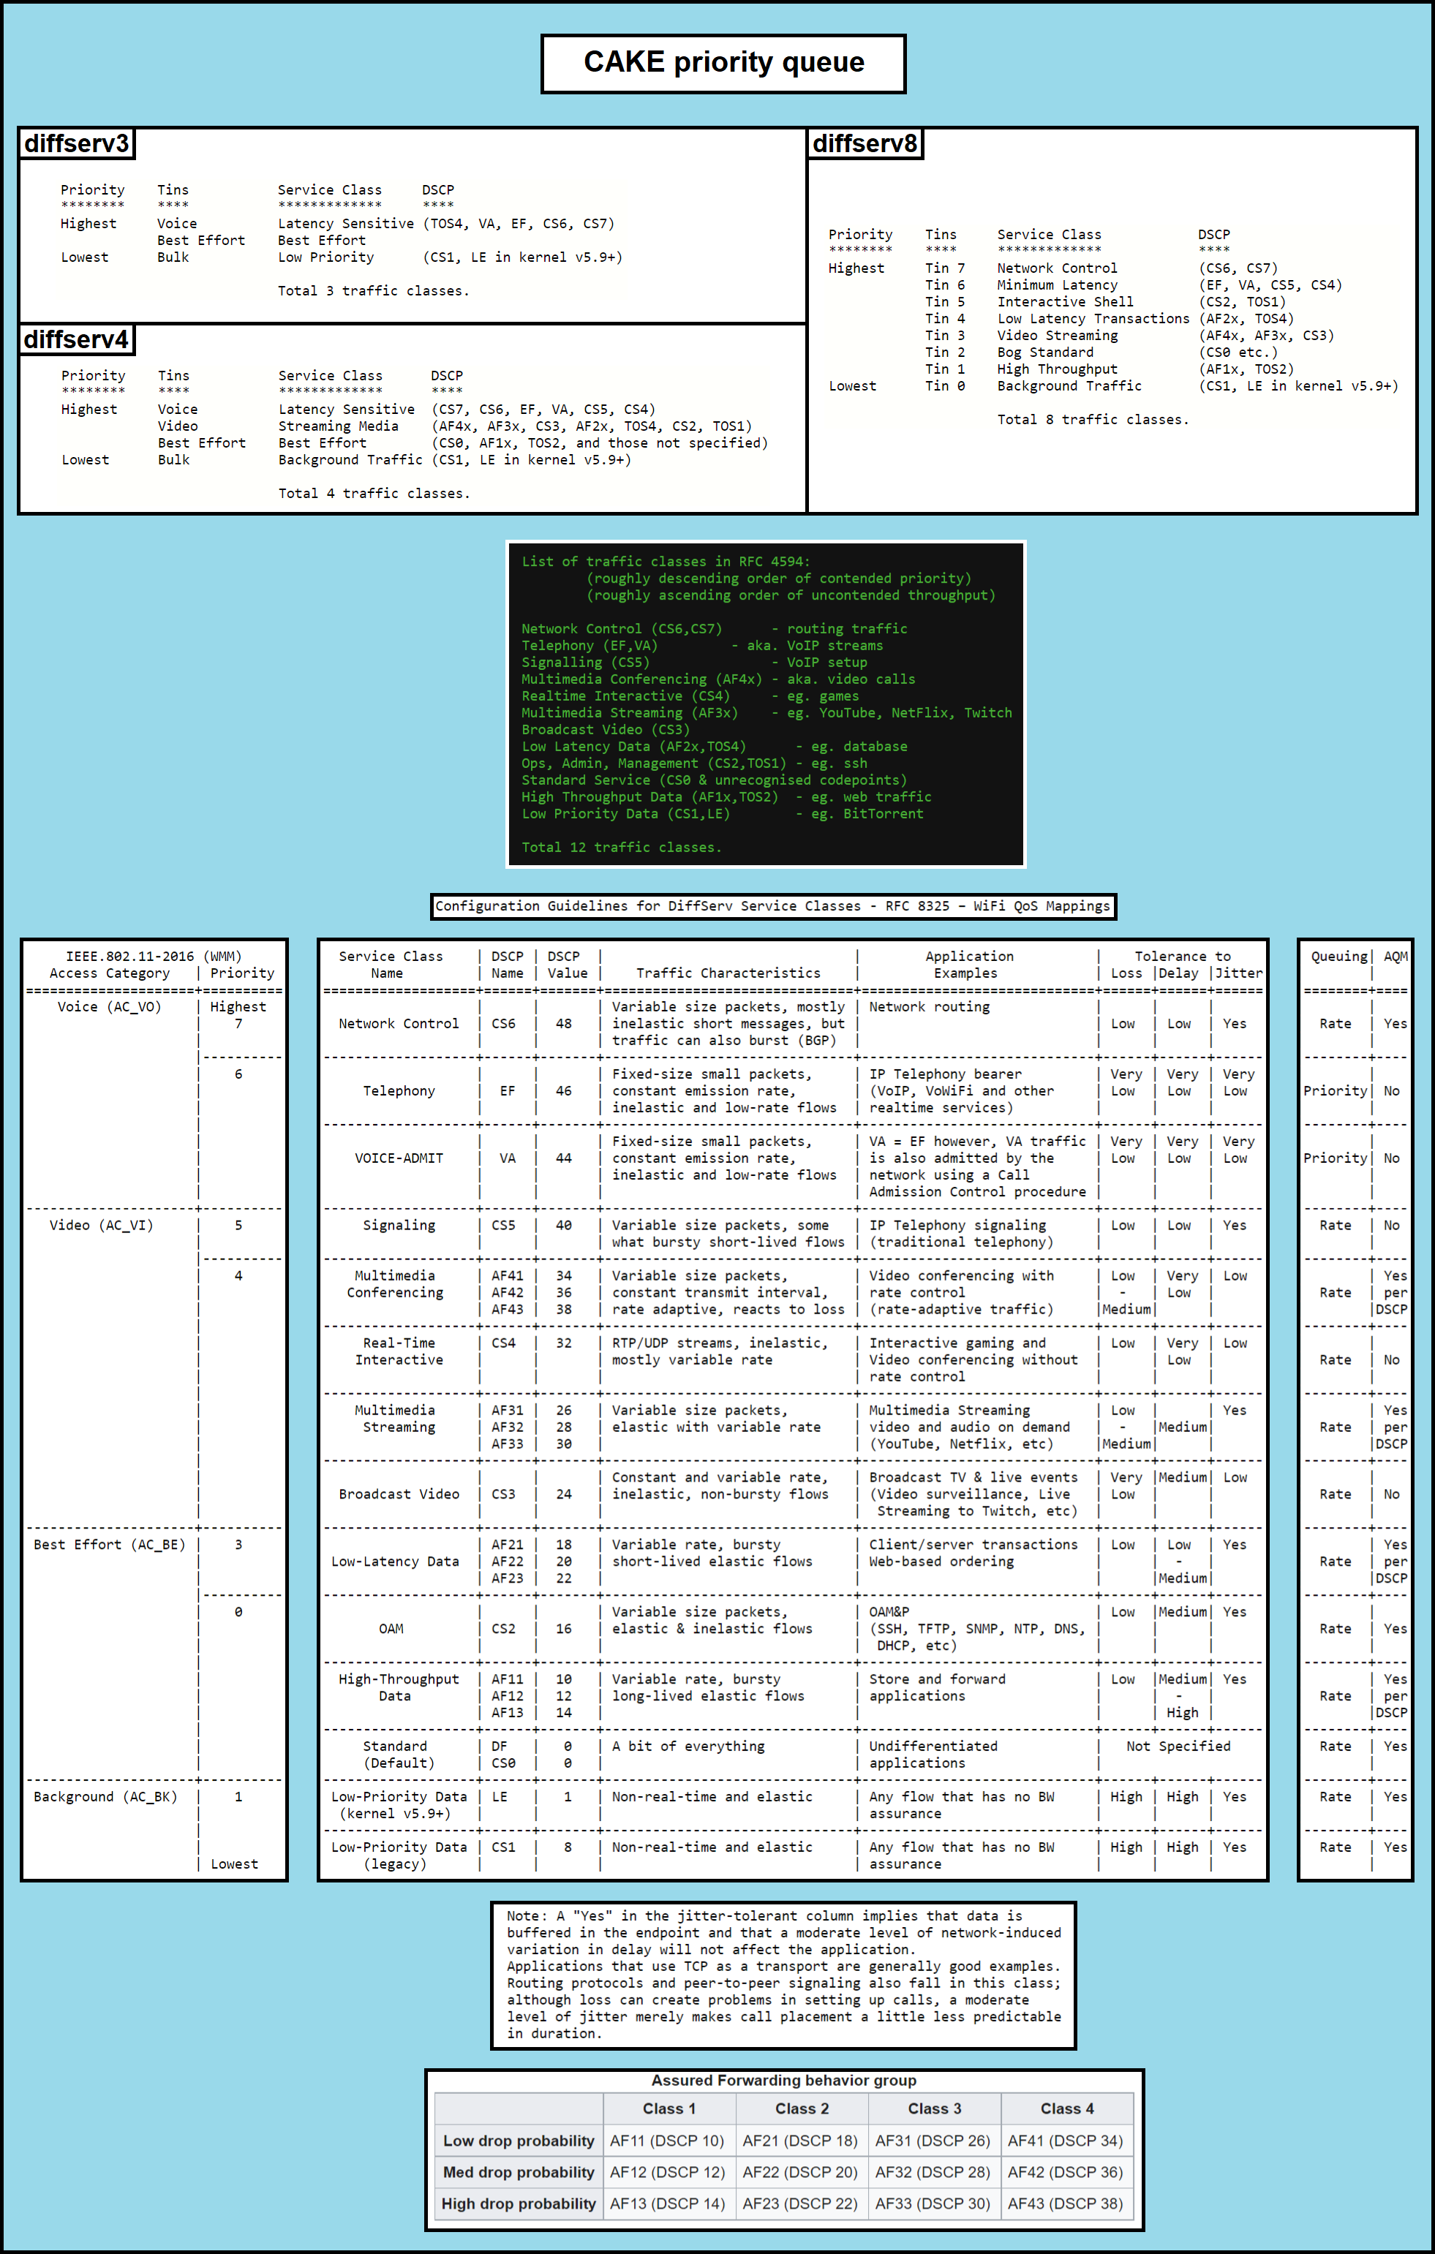Image resolution: width=1435 pixels, height=2254 pixels.
Task: Click the Best Effort (AC_BE) entry
Action: (108, 1545)
